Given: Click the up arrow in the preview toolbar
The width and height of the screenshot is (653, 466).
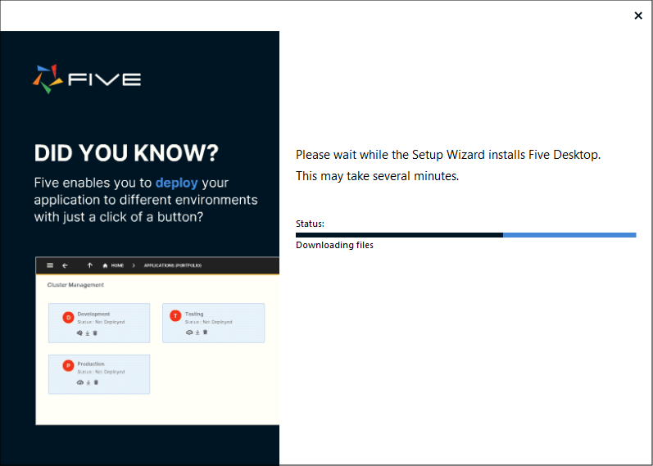Looking at the screenshot, I should 89,265.
